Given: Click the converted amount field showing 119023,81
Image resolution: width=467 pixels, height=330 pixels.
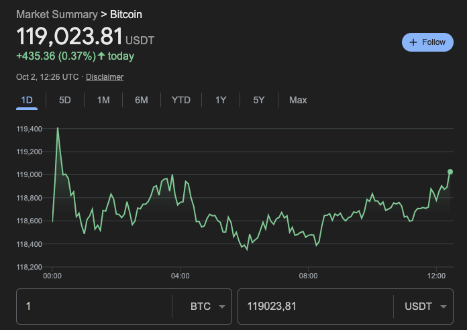Looking at the screenshot, I should tap(315, 307).
